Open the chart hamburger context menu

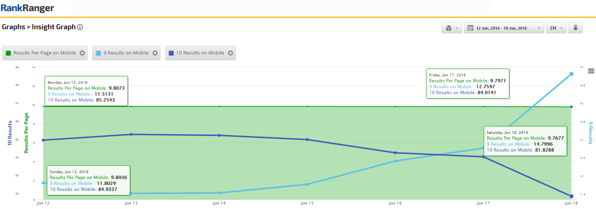pyautogui.click(x=591, y=71)
